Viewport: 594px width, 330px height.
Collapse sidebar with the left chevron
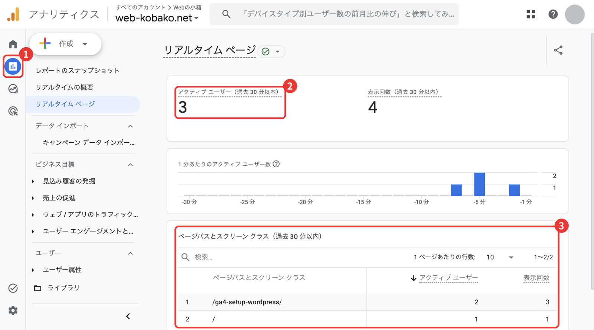(128, 316)
